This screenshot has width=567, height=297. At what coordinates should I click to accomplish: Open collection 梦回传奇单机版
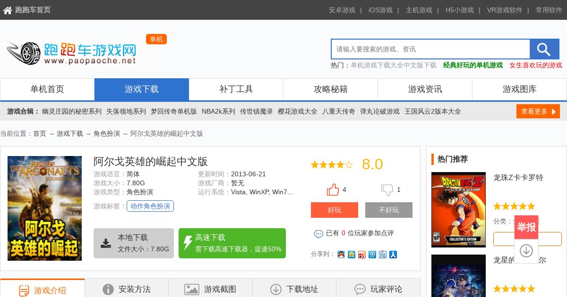coord(174,111)
